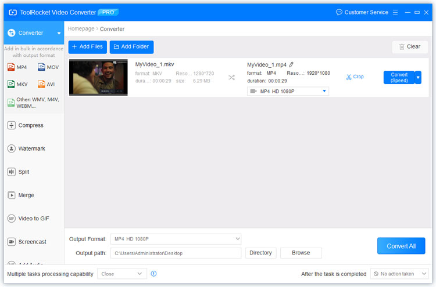Open the Split tool
The height and width of the screenshot is (287, 436).
coord(19,172)
